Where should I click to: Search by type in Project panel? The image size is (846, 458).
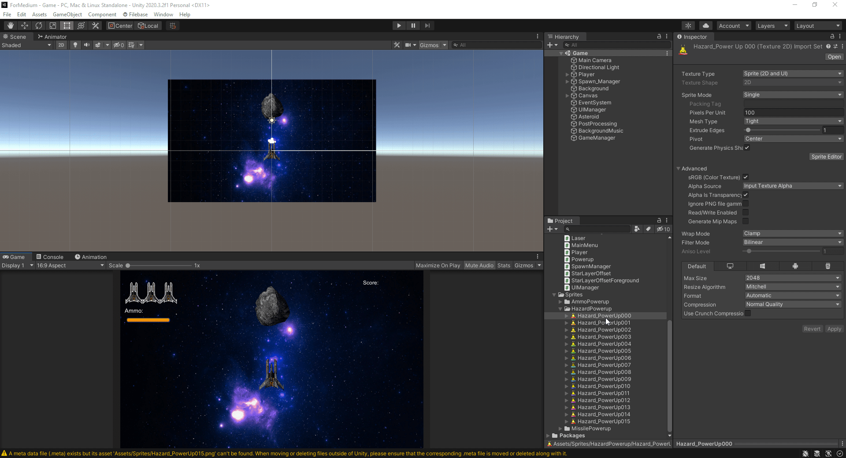click(x=637, y=229)
